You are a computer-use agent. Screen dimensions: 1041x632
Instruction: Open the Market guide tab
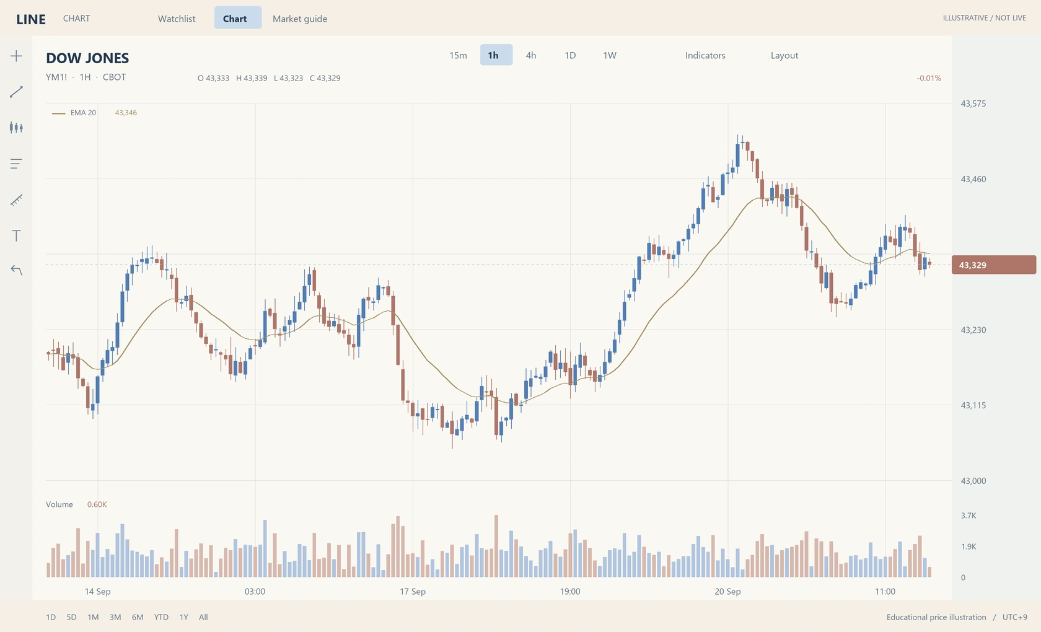coord(300,19)
